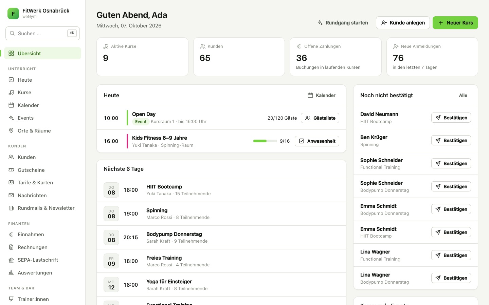Open the Gästeliste for Open Day
The image size is (489, 305).
tap(320, 118)
